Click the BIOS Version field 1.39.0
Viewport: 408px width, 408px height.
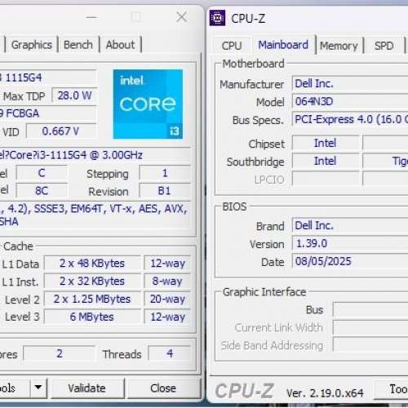[350, 243]
